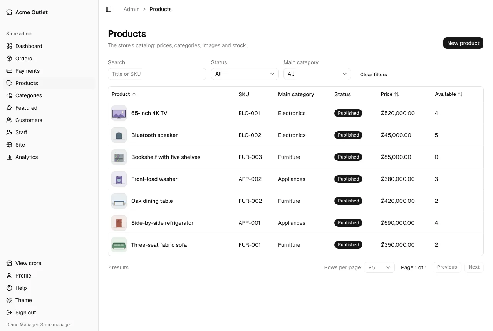The width and height of the screenshot is (493, 331).
Task: Go to Dashboard in the sidebar
Action: coord(49,46)
